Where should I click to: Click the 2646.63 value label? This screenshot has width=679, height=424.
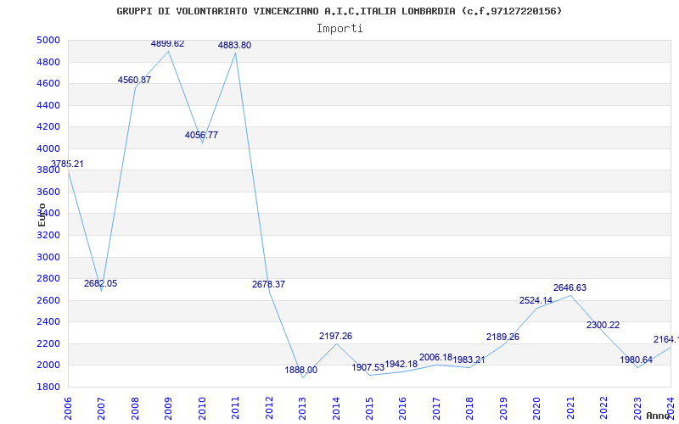click(x=570, y=287)
